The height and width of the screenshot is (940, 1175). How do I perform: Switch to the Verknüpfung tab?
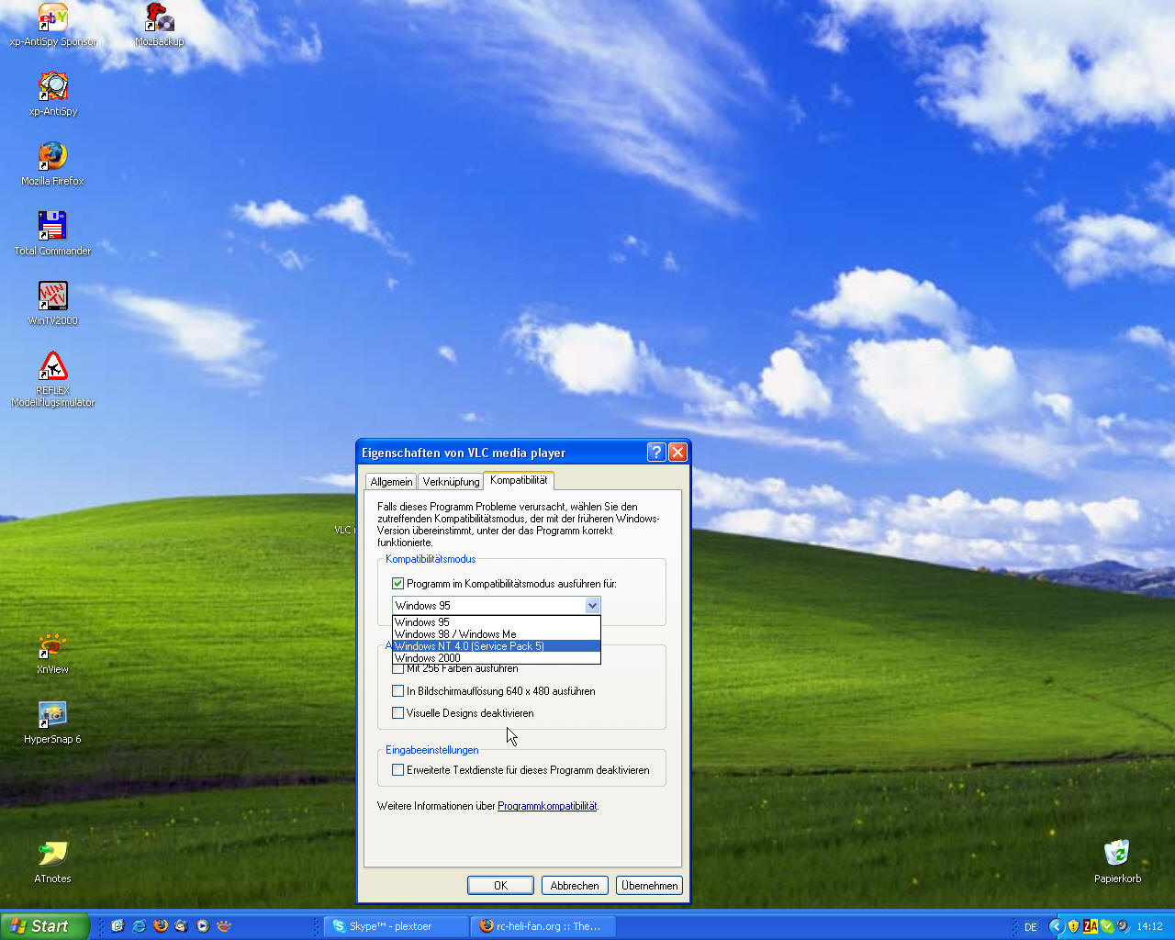tap(451, 482)
